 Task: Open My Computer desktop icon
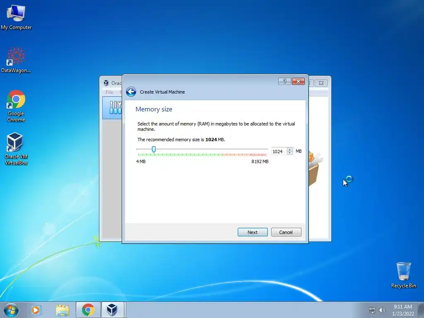coord(16,17)
